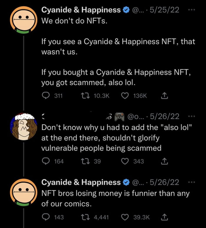Share the "funnier than any of our comics" tweet
Image resolution: width=206 pixels, height=228 pixels.
165,217
